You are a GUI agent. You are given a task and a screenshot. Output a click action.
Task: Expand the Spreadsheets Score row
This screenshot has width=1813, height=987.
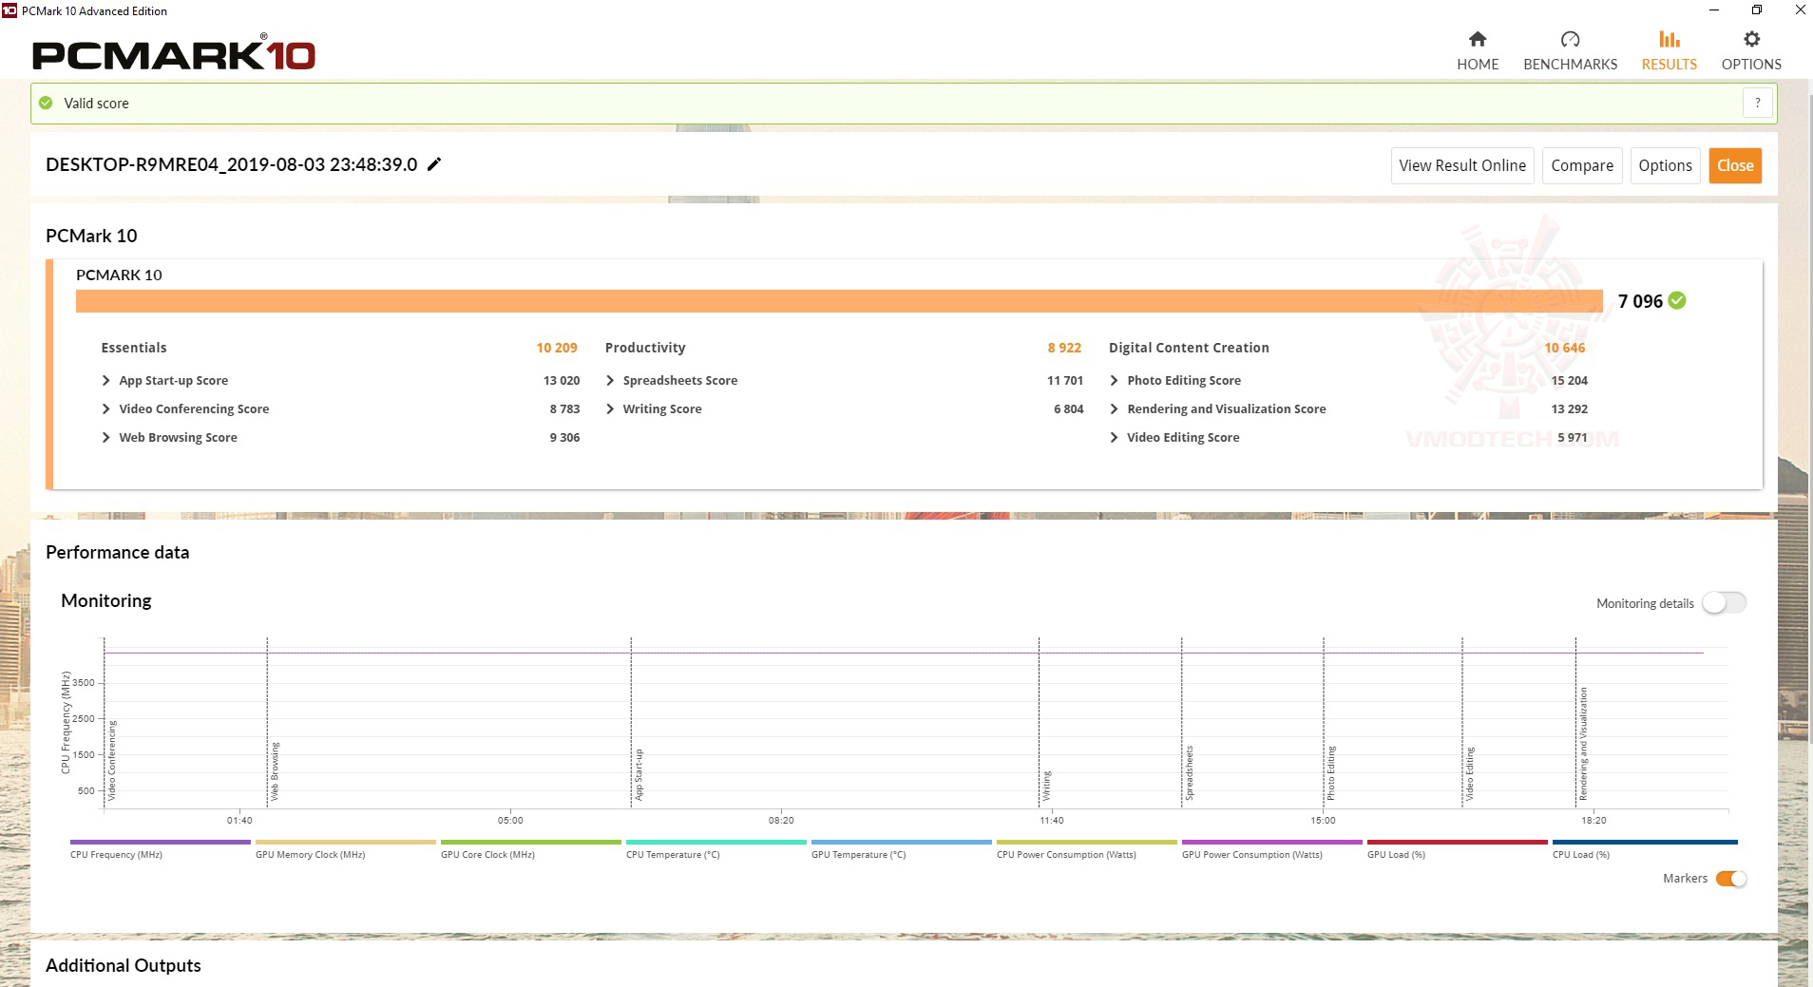610,380
